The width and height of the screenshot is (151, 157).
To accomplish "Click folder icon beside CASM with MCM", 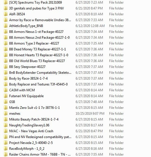I will pyautogui.click(x=6, y=90).
